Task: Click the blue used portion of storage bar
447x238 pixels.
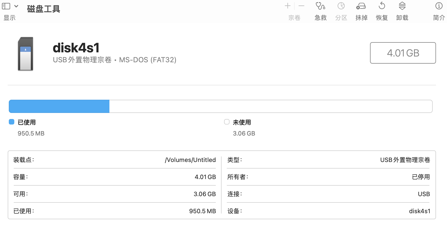Action: pyautogui.click(x=59, y=106)
